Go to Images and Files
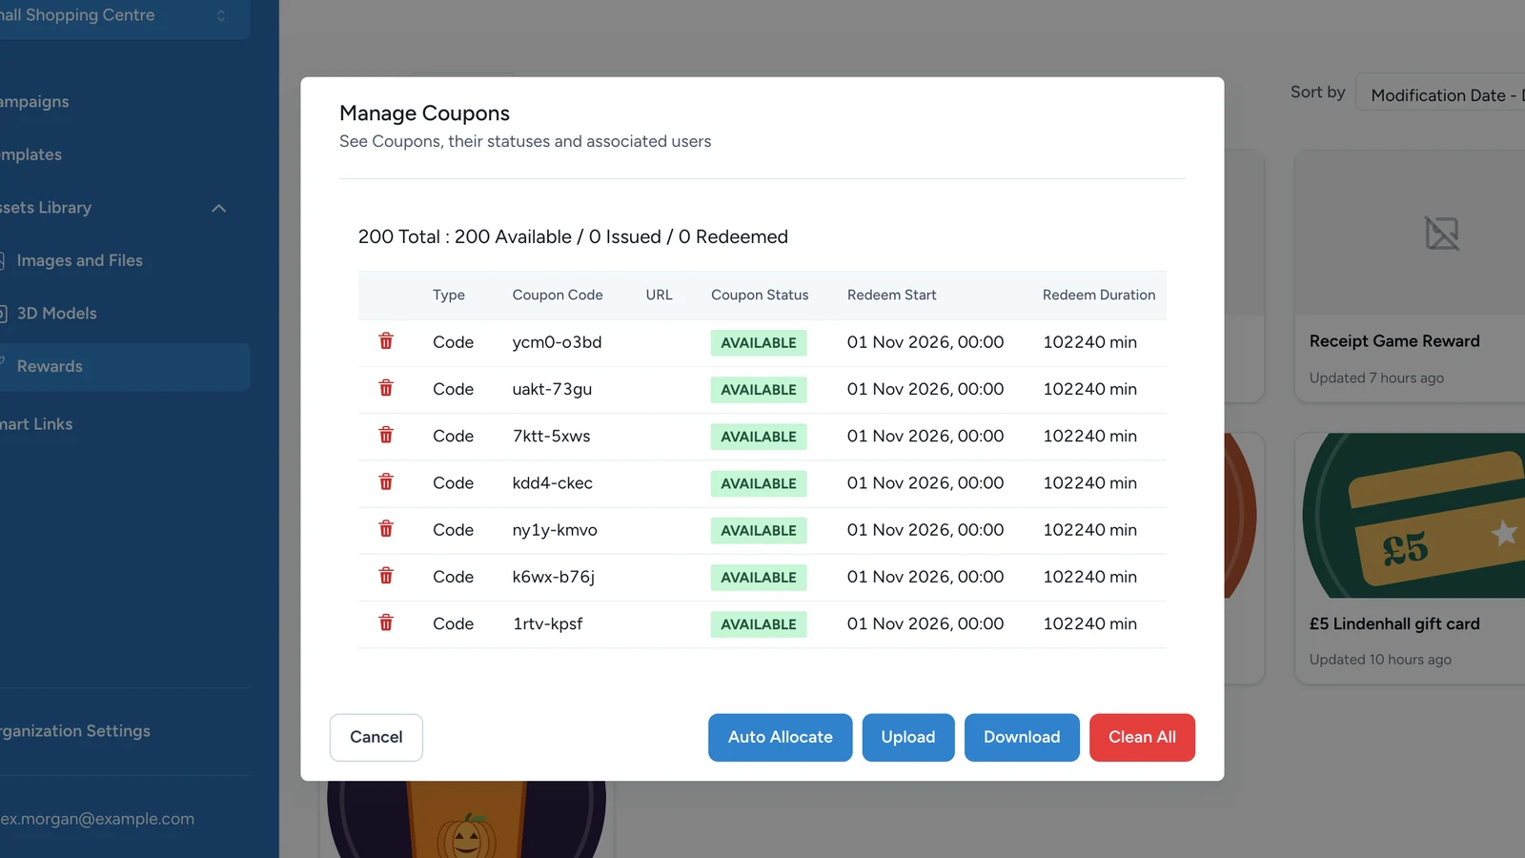This screenshot has width=1525, height=858. click(79, 260)
